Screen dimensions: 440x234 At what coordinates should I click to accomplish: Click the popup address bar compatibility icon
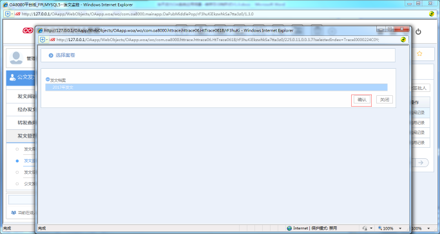403,40
